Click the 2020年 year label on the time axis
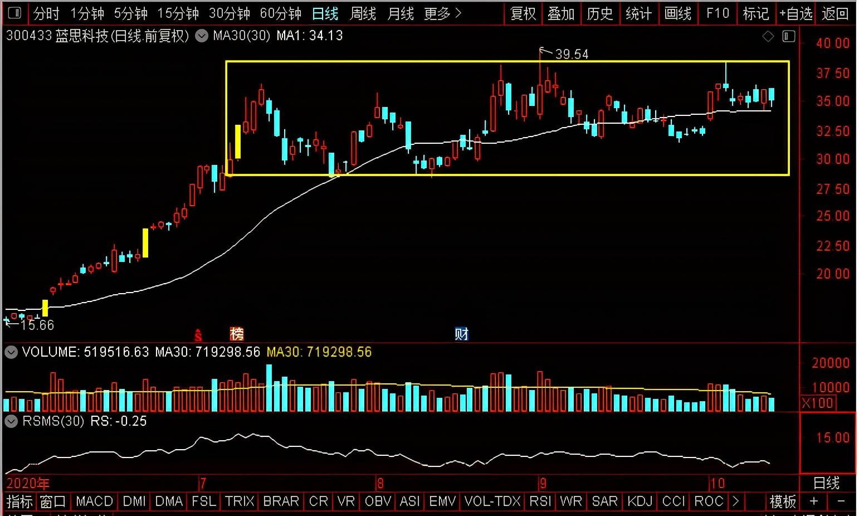The image size is (859, 516). point(28,483)
